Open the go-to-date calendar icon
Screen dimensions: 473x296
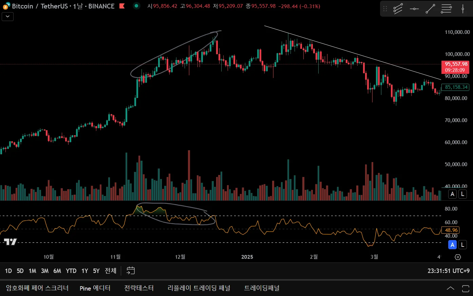pyautogui.click(x=131, y=271)
